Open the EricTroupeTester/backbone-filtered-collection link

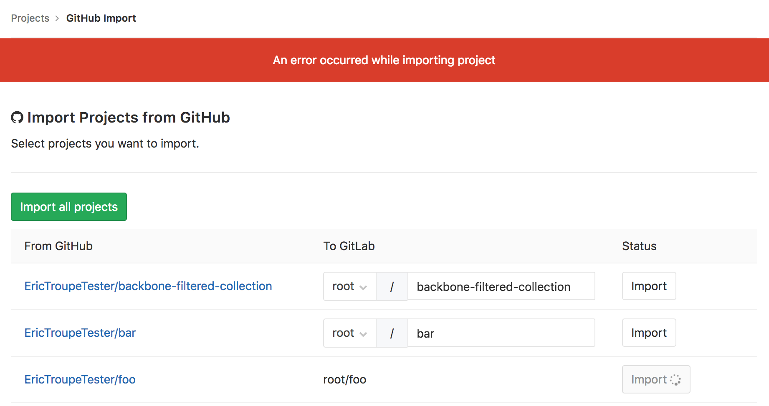(148, 286)
